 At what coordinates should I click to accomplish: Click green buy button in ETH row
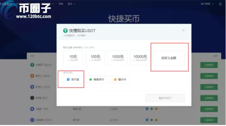click(x=209, y=87)
